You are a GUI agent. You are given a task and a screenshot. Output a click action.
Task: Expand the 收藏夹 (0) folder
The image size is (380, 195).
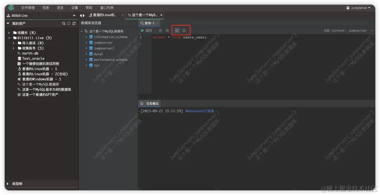click(9, 33)
